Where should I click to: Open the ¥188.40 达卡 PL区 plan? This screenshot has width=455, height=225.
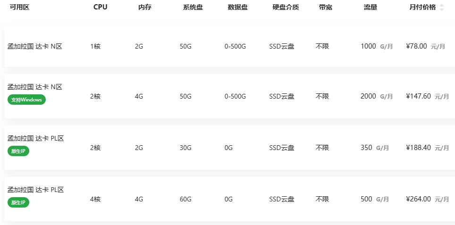pos(418,148)
